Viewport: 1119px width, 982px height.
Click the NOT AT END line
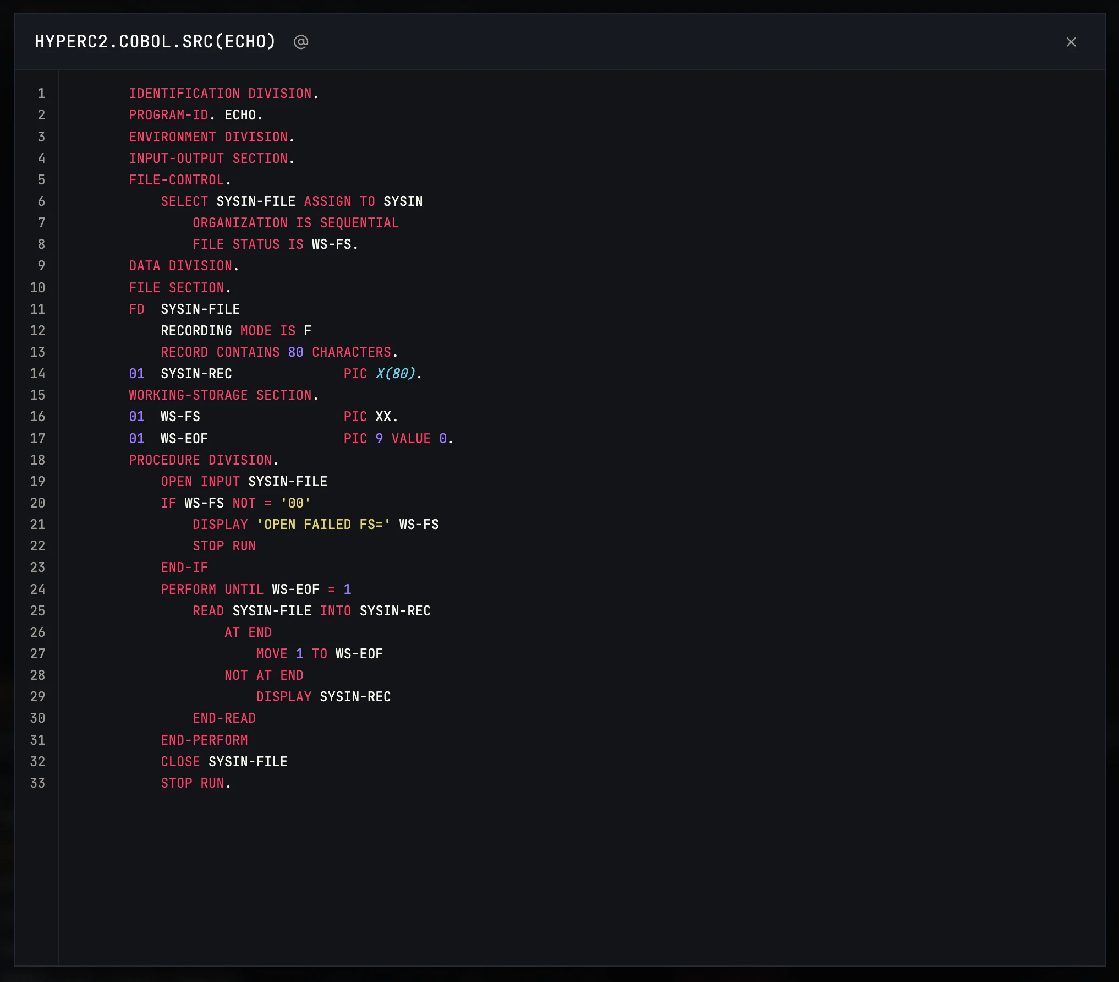point(264,675)
